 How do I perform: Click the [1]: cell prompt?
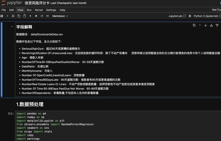point(11,114)
